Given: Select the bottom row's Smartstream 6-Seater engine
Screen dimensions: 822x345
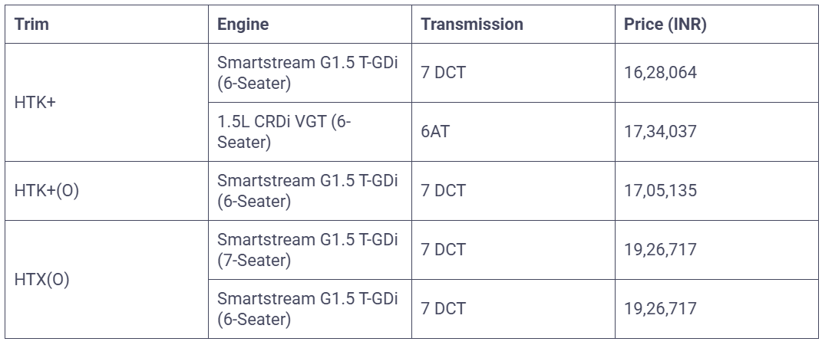Looking at the screenshot, I should pos(307,309).
